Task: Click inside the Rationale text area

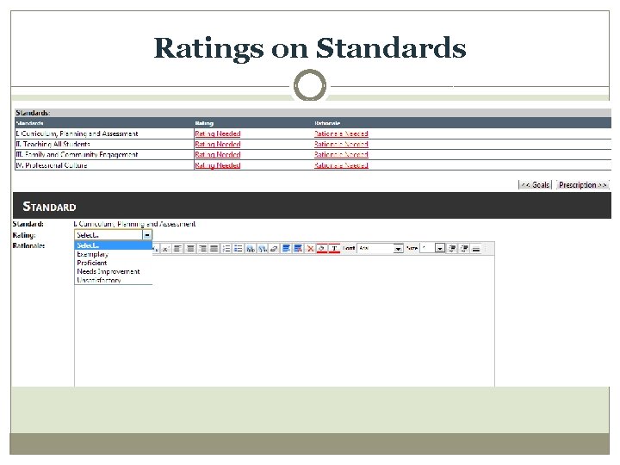Action: 284,320
